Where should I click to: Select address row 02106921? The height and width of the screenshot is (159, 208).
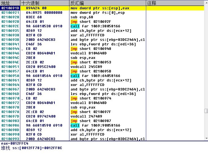(10, 13)
